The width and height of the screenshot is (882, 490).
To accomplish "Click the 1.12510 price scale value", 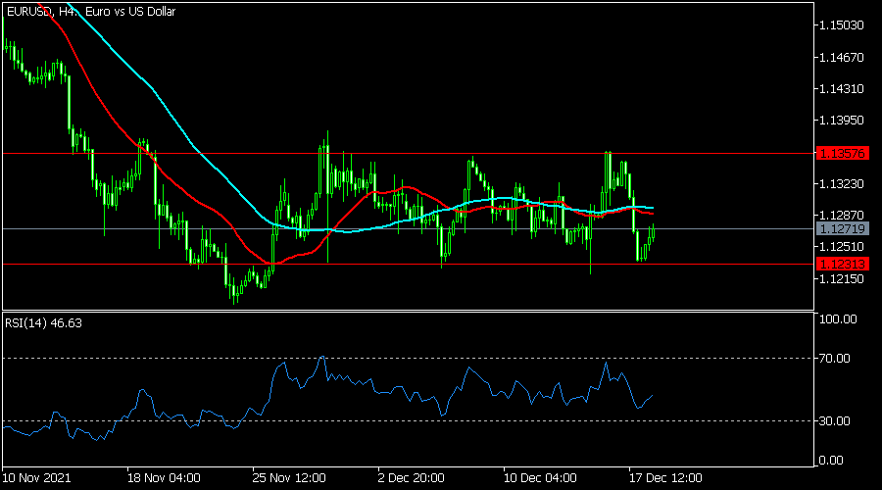I will [842, 246].
